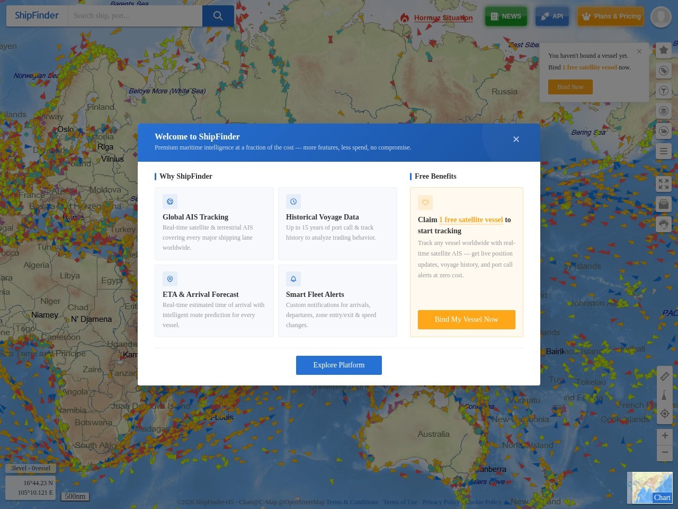
Task: Click the Historical Voyage Data clock icon
Action: (293, 201)
